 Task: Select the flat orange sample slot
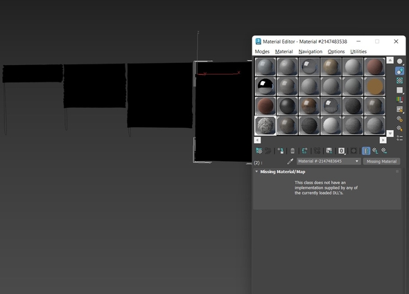[x=374, y=86]
